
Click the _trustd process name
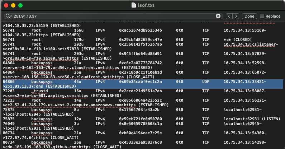coord(38,91)
